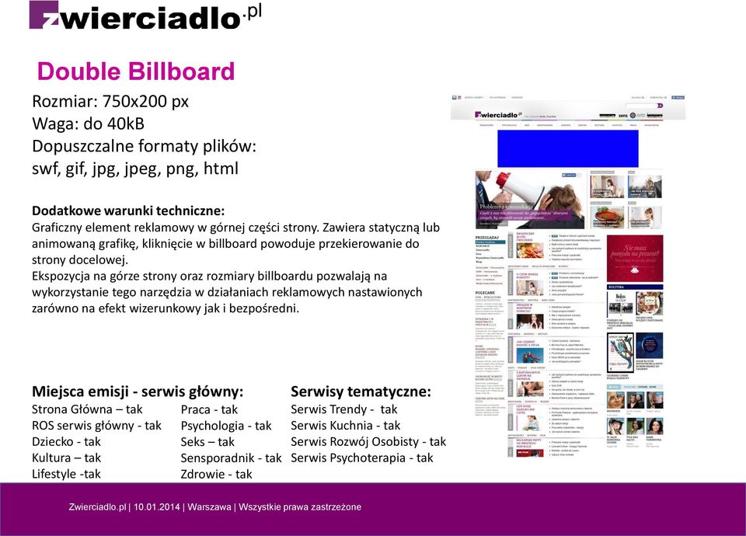
Task: Click the text 'Waga: do 40kB'
Action: (88, 124)
